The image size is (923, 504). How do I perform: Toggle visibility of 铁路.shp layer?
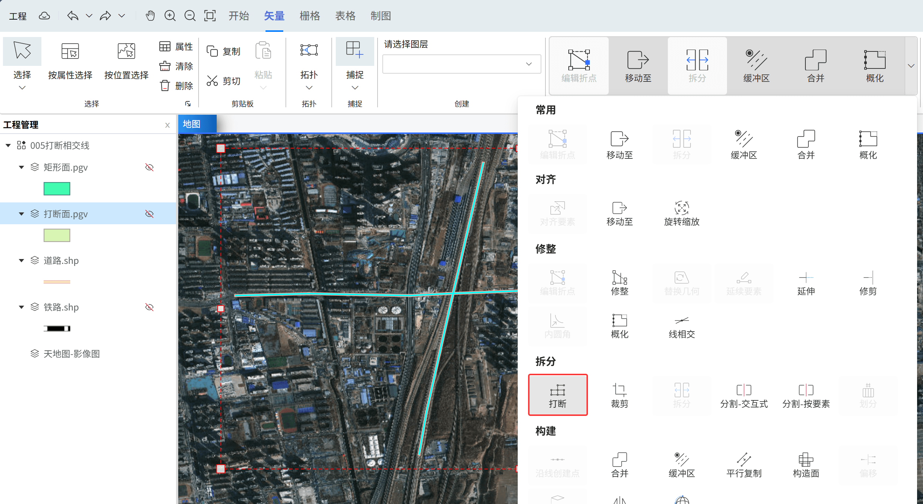click(x=149, y=307)
